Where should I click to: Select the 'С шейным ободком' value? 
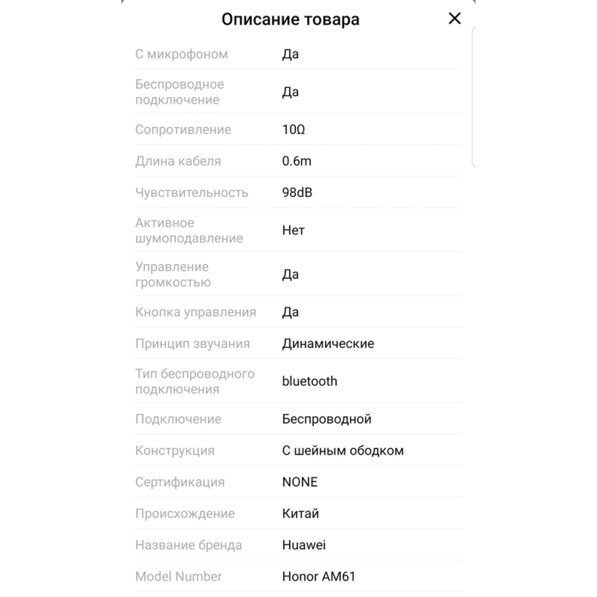click(x=343, y=451)
